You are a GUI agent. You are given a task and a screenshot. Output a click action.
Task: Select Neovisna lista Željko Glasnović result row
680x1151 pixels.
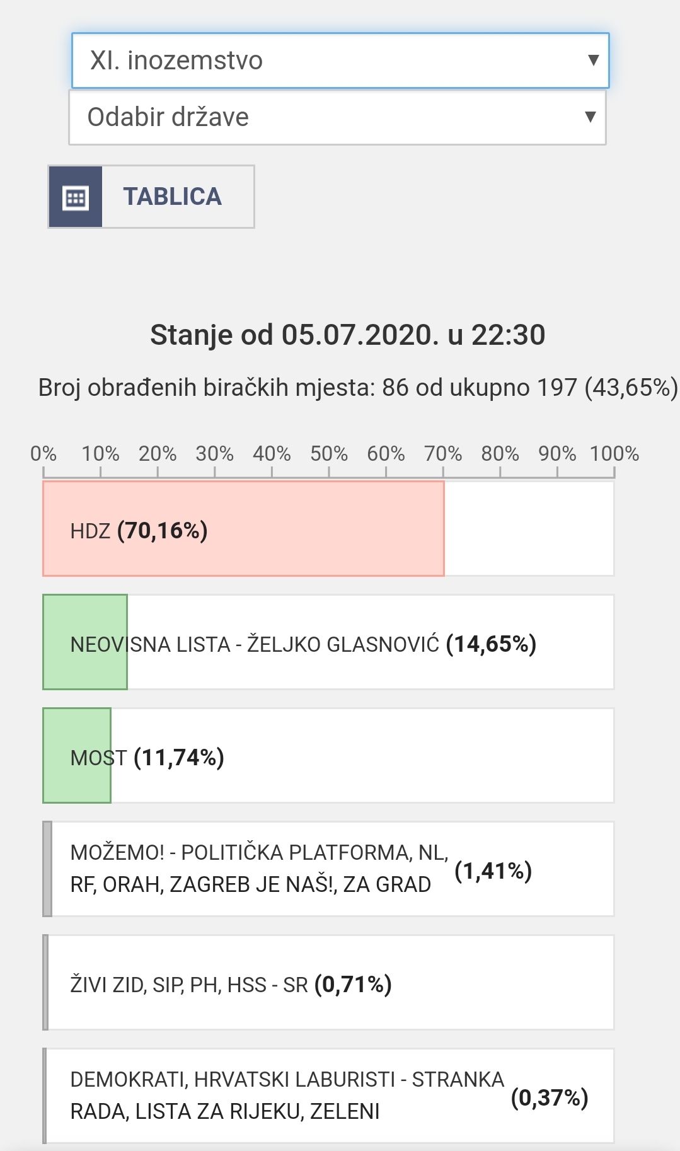tap(328, 642)
